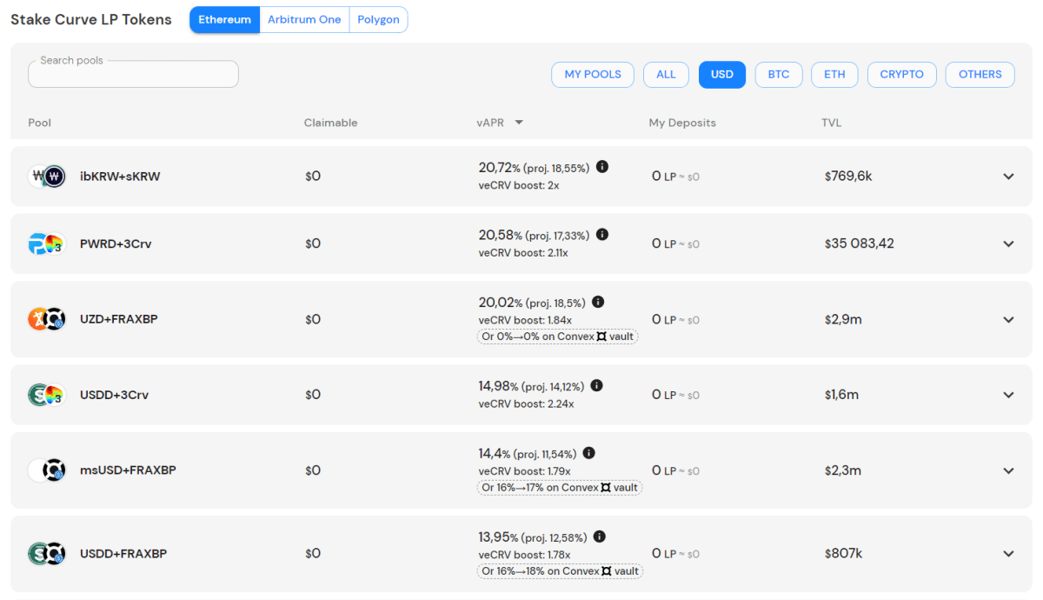The height and width of the screenshot is (600, 1043).
Task: Click info icon next to 13,95% vAPR
Action: [600, 537]
